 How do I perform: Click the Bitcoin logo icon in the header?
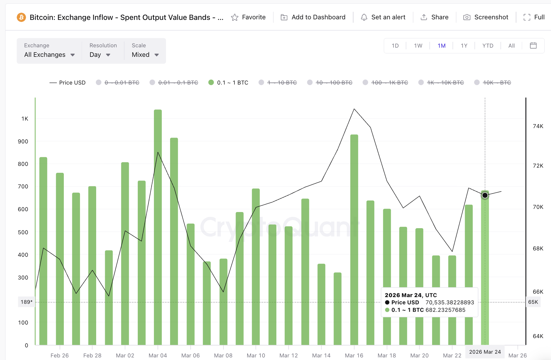(21, 17)
